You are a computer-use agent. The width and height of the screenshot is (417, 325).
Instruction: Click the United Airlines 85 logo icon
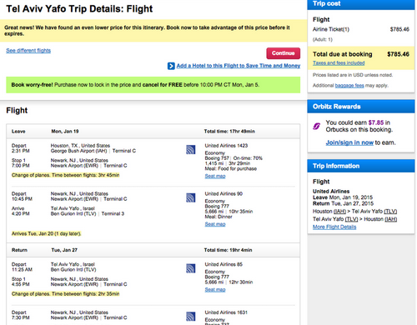point(191,268)
